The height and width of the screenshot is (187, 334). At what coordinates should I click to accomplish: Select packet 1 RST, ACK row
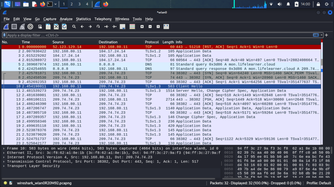tap(161, 47)
